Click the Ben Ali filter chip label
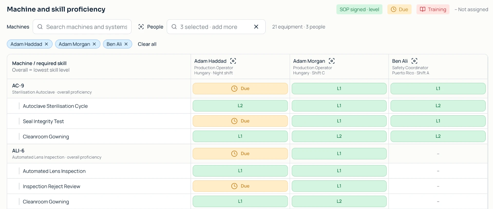The width and height of the screenshot is (493, 209). coord(114,44)
